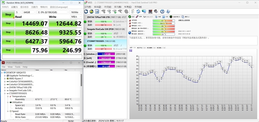Expand the Gigabyte Technology tree node
The width and height of the screenshot is (259, 122).
[x=5, y=76]
